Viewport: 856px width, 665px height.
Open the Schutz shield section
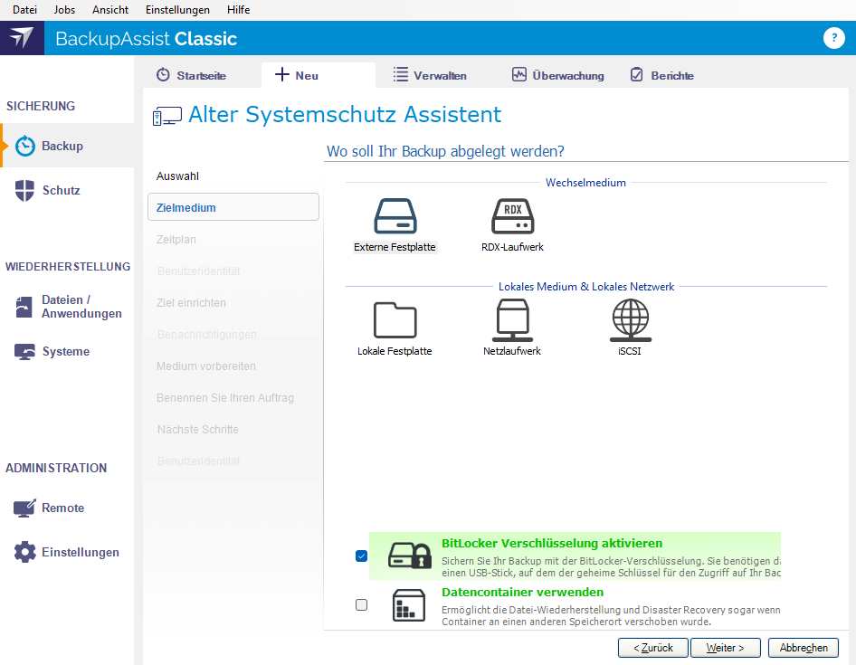pos(61,191)
